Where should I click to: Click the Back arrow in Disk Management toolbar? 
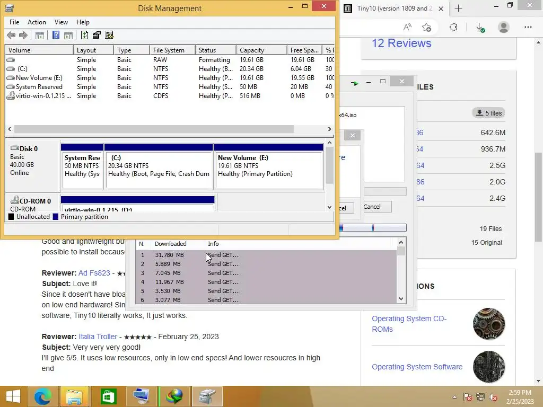(11, 35)
